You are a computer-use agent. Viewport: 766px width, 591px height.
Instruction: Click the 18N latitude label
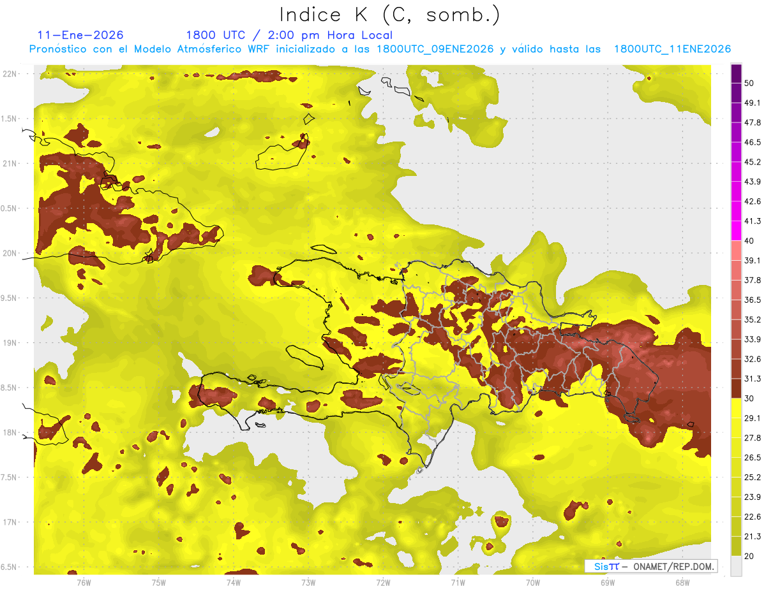pyautogui.click(x=11, y=432)
